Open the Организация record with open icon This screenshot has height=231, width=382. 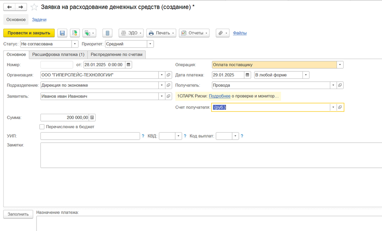point(168,75)
